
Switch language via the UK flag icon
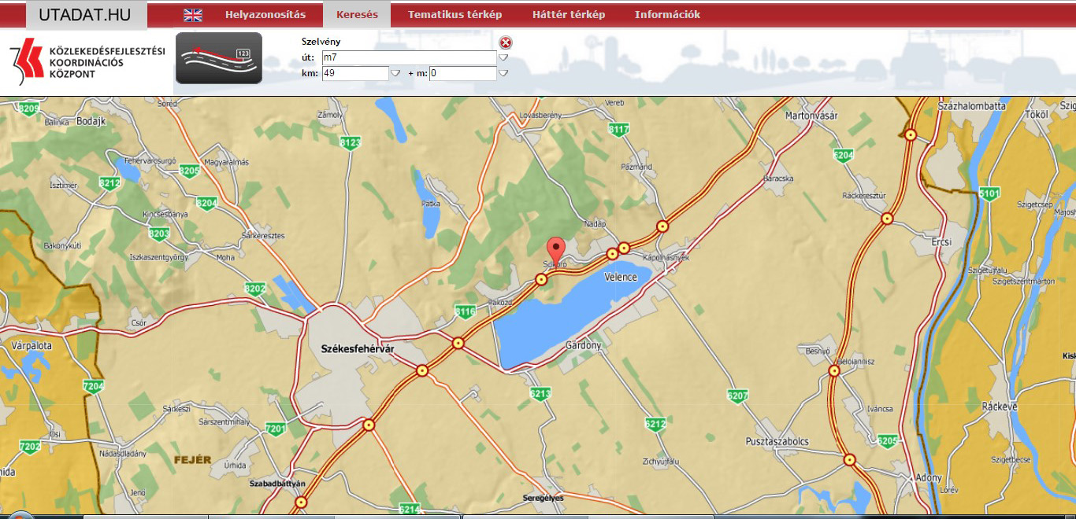tap(193, 15)
